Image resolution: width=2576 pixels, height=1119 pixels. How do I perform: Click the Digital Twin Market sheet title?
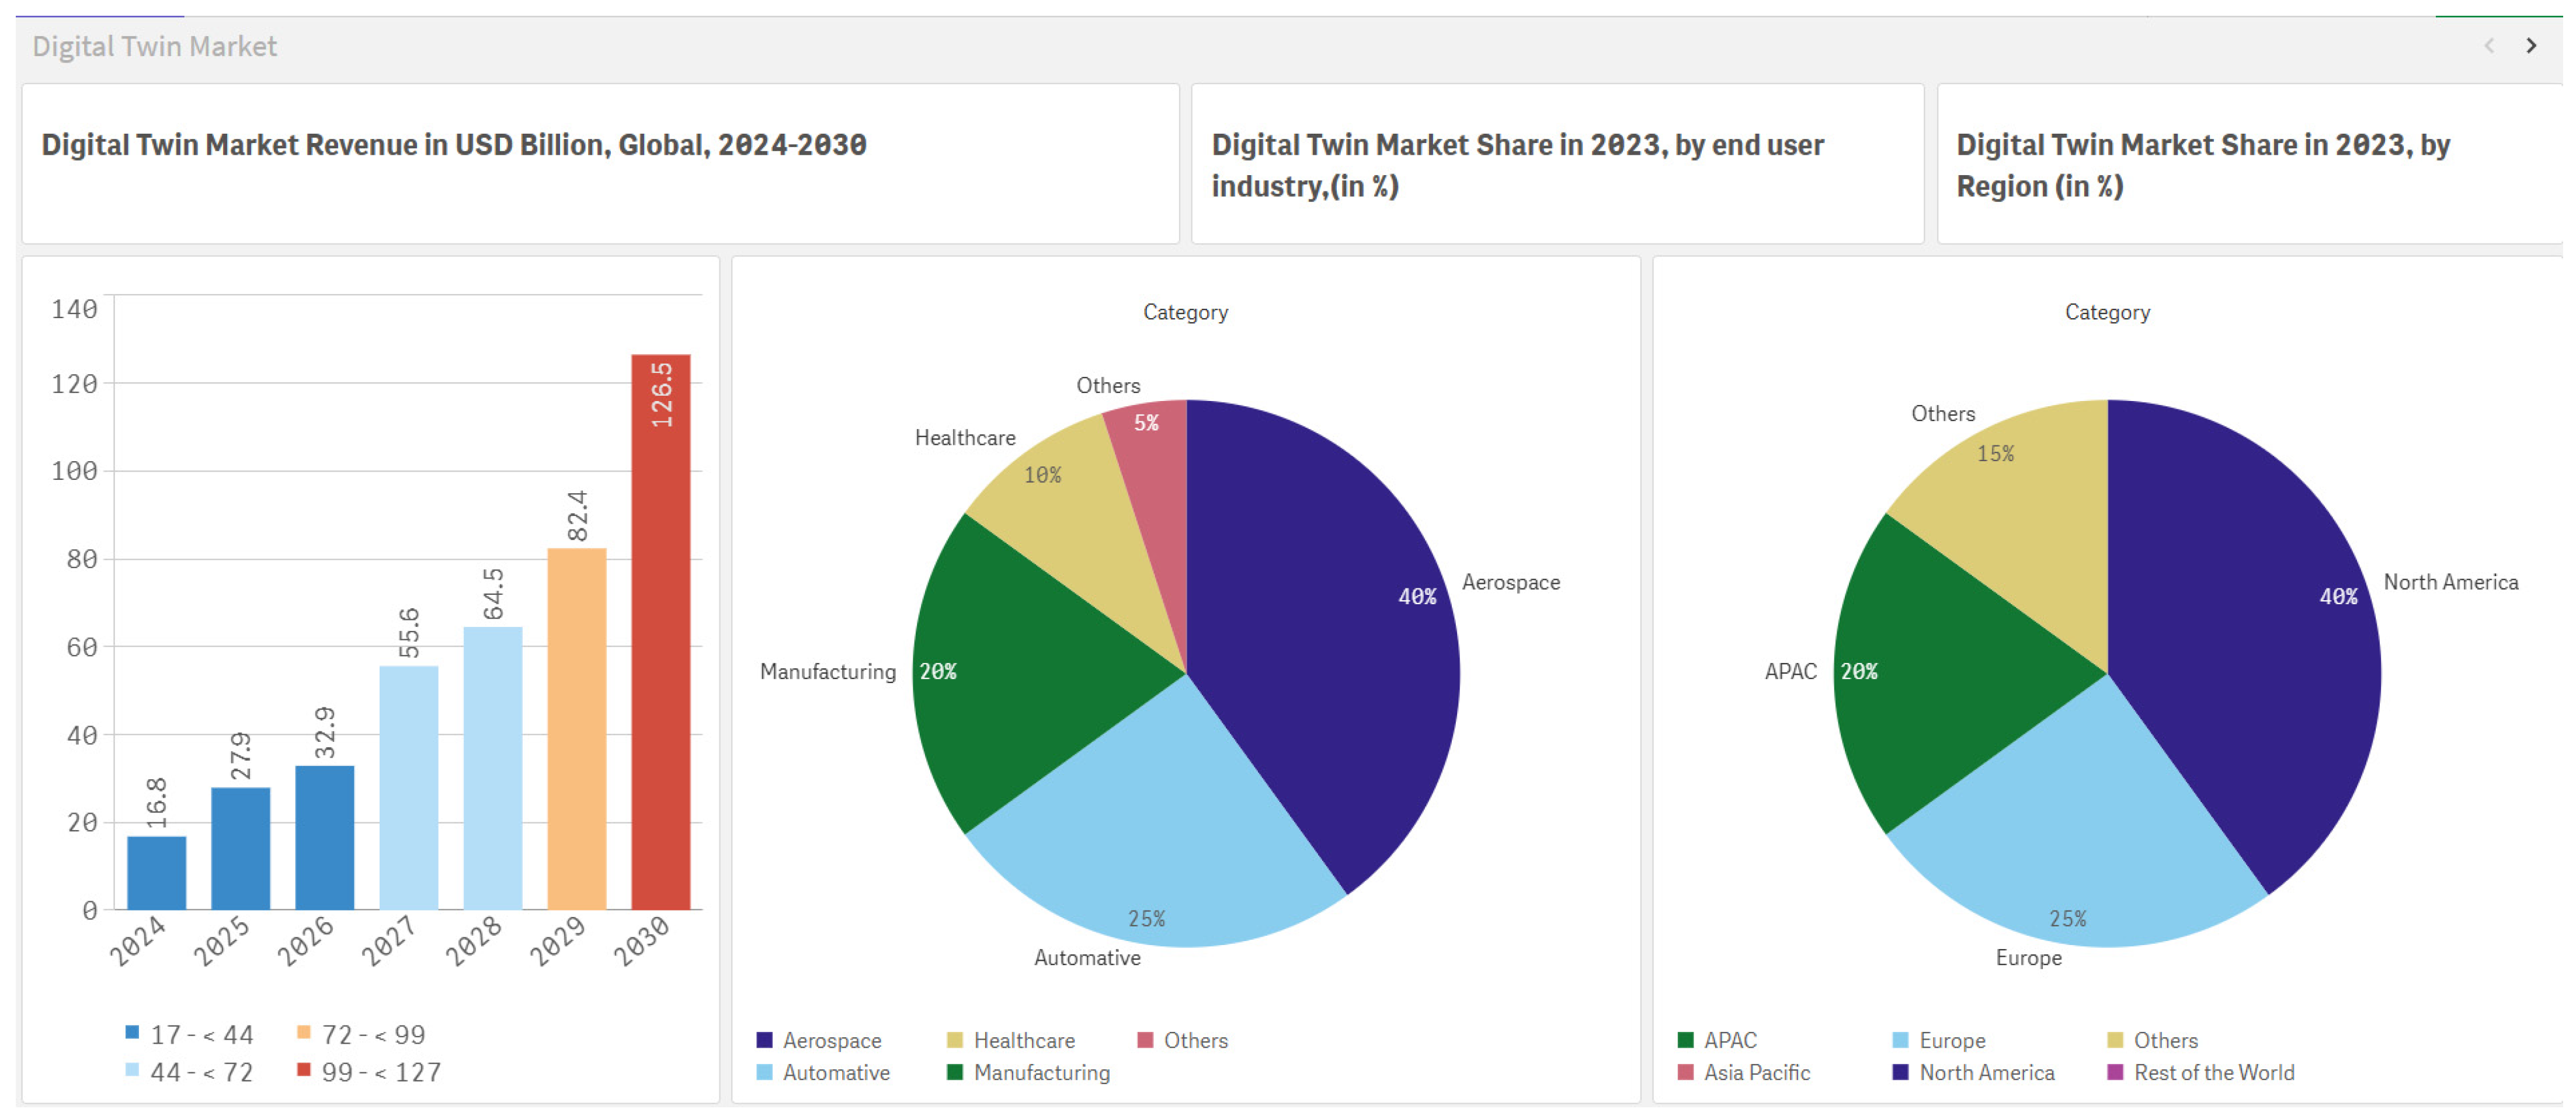point(154,46)
